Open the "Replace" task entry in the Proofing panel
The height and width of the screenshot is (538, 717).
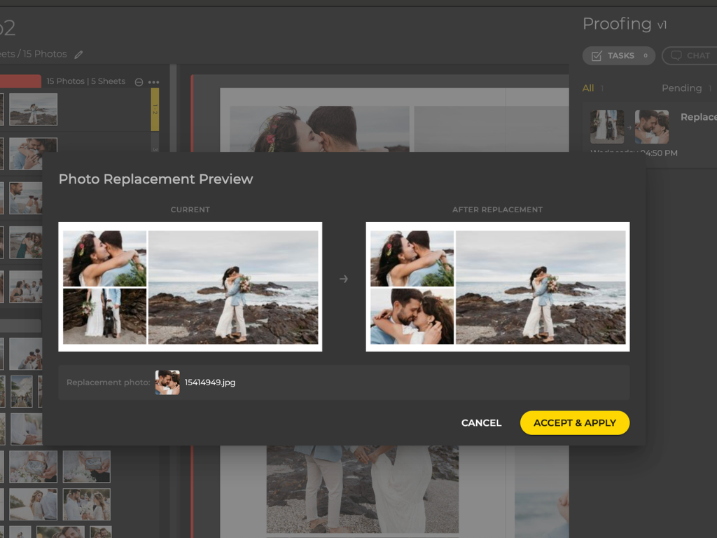point(698,117)
